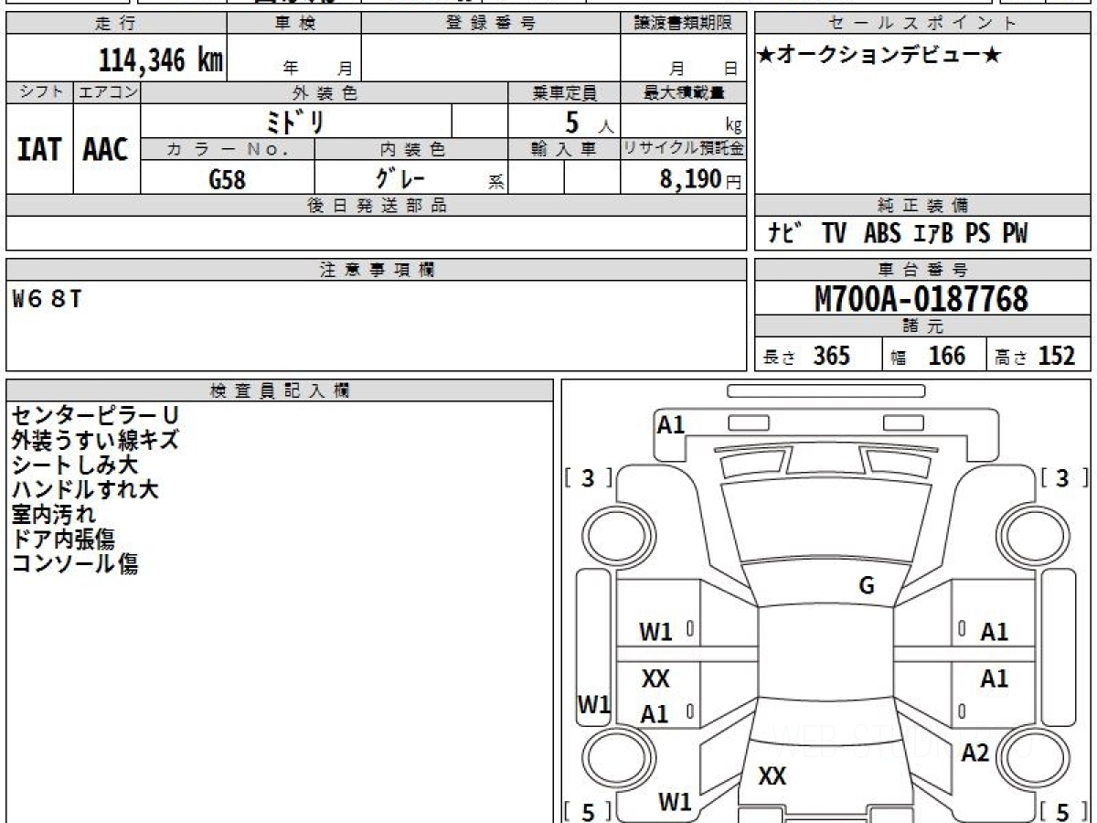Viewport: 1097px width, 823px height.
Task: Select the 8,190円 recycle deposit amount
Action: tap(700, 179)
